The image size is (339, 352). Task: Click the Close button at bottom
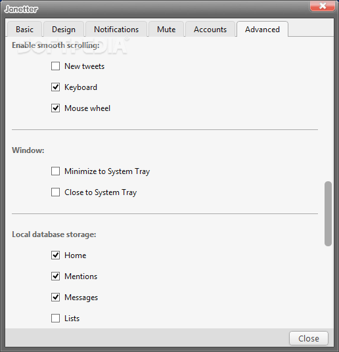pyautogui.click(x=309, y=338)
